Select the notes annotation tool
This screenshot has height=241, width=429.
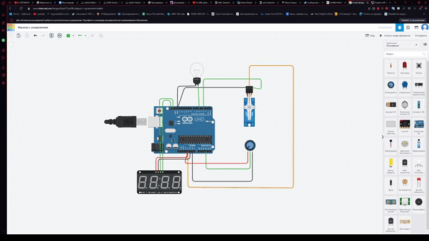51,35
